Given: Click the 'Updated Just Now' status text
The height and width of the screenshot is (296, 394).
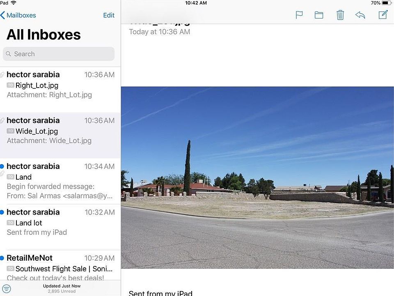Looking at the screenshot, I should click(x=62, y=286).
